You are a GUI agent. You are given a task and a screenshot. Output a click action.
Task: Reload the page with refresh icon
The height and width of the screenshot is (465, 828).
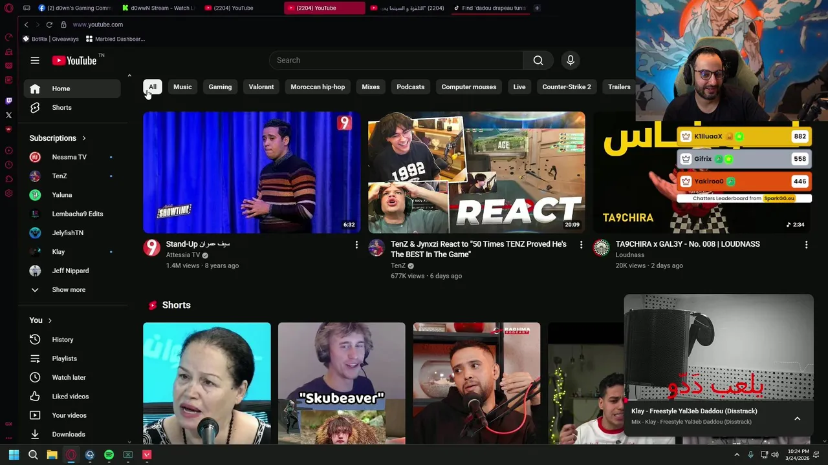click(x=49, y=25)
